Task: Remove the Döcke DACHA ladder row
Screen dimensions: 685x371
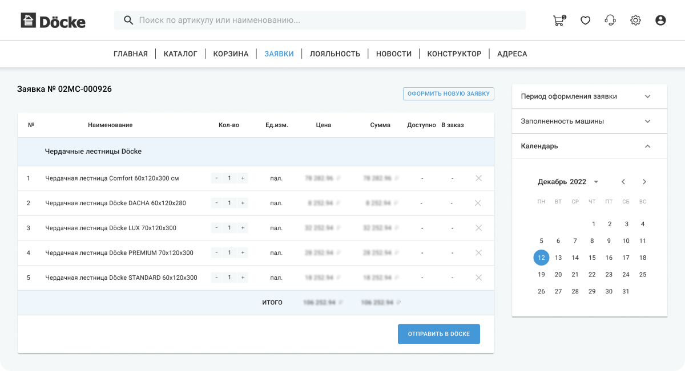Action: pos(478,203)
